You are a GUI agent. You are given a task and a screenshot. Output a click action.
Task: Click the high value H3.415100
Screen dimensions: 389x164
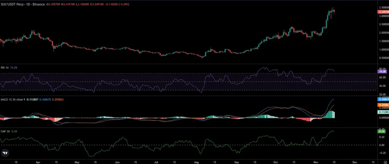click(x=69, y=5)
